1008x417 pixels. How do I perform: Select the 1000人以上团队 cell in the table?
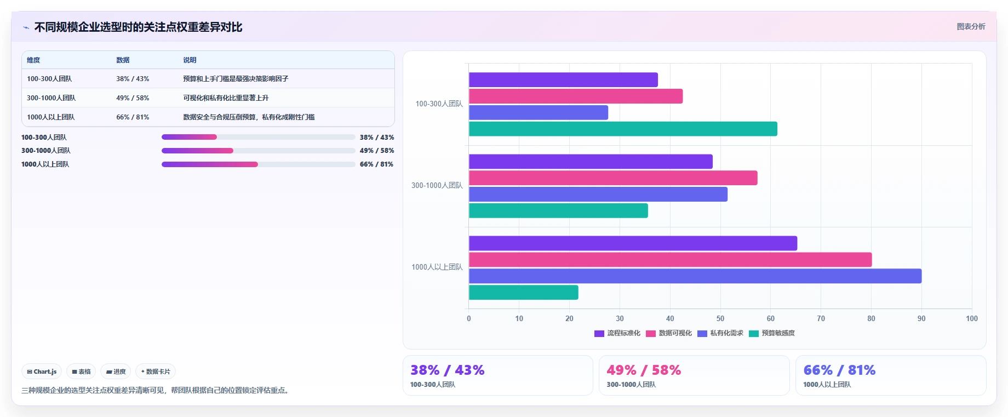pyautogui.click(x=51, y=117)
